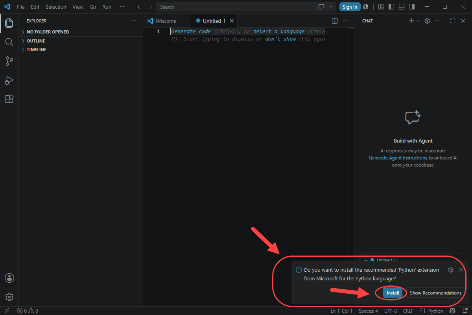Image resolution: width=472 pixels, height=315 pixels.
Task: Open the Accounts menu icon
Action: 9,278
